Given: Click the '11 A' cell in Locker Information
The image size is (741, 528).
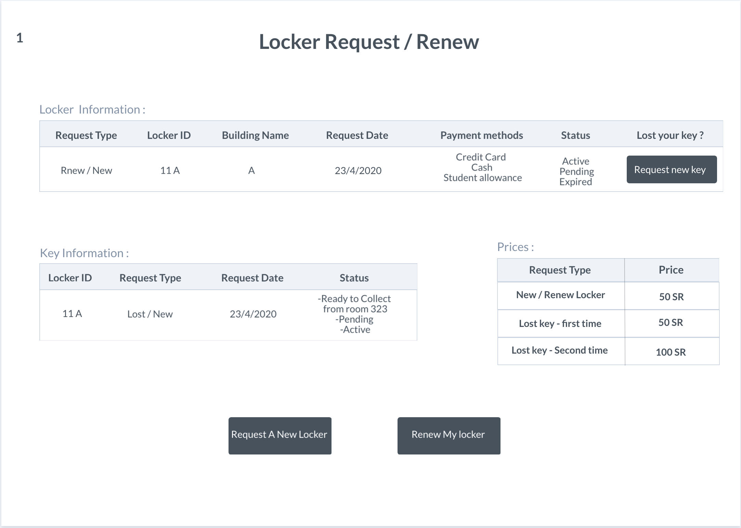Looking at the screenshot, I should (x=170, y=170).
